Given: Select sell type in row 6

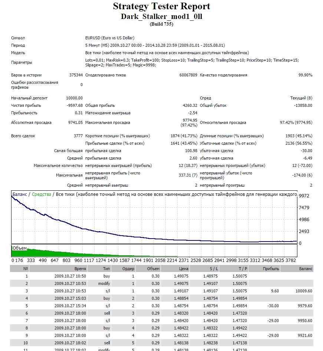Looking at the screenshot, I should [x=107, y=313].
